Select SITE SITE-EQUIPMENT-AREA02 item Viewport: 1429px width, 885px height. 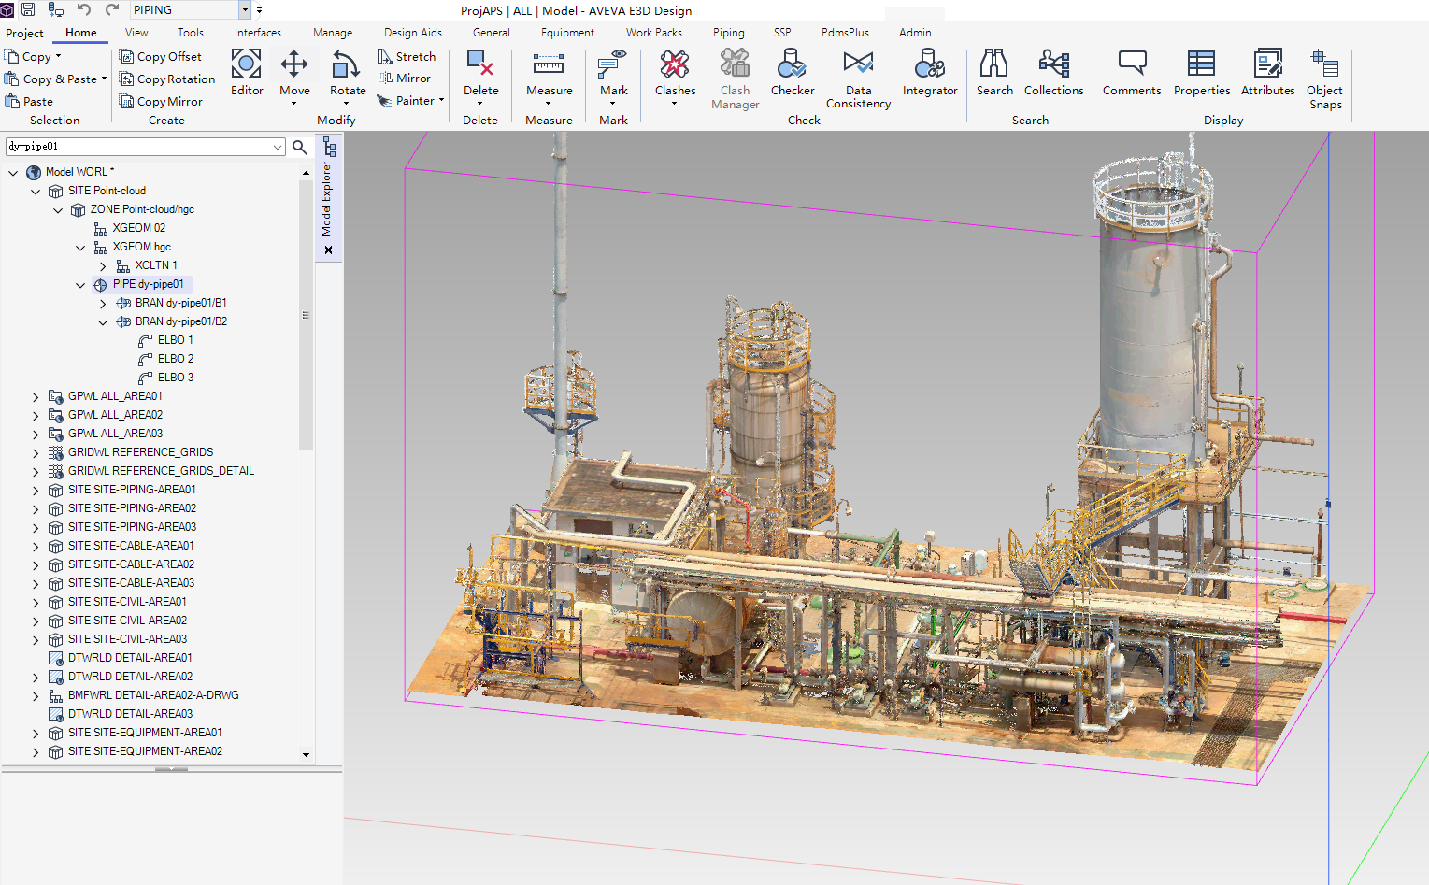(x=136, y=751)
